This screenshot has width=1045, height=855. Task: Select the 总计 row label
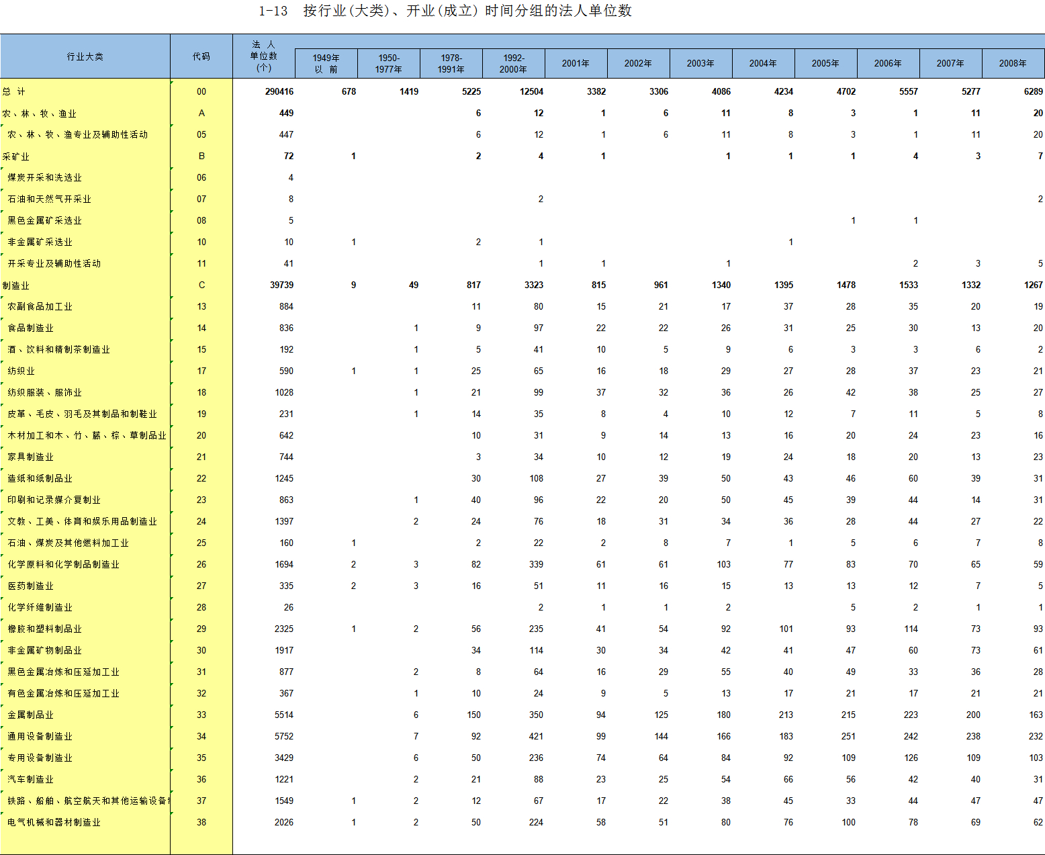coord(14,92)
